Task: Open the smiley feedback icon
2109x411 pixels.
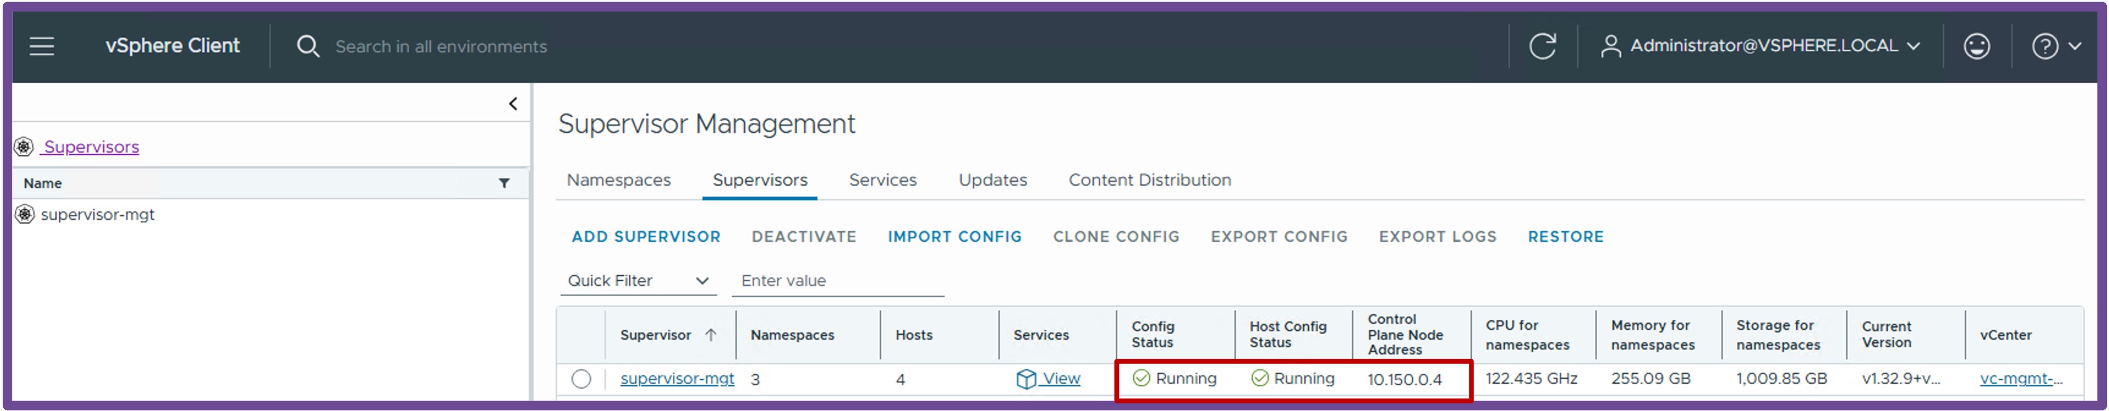Action: pos(1977,46)
